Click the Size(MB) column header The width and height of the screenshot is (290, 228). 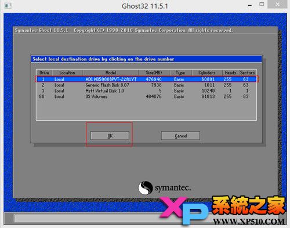(154, 73)
